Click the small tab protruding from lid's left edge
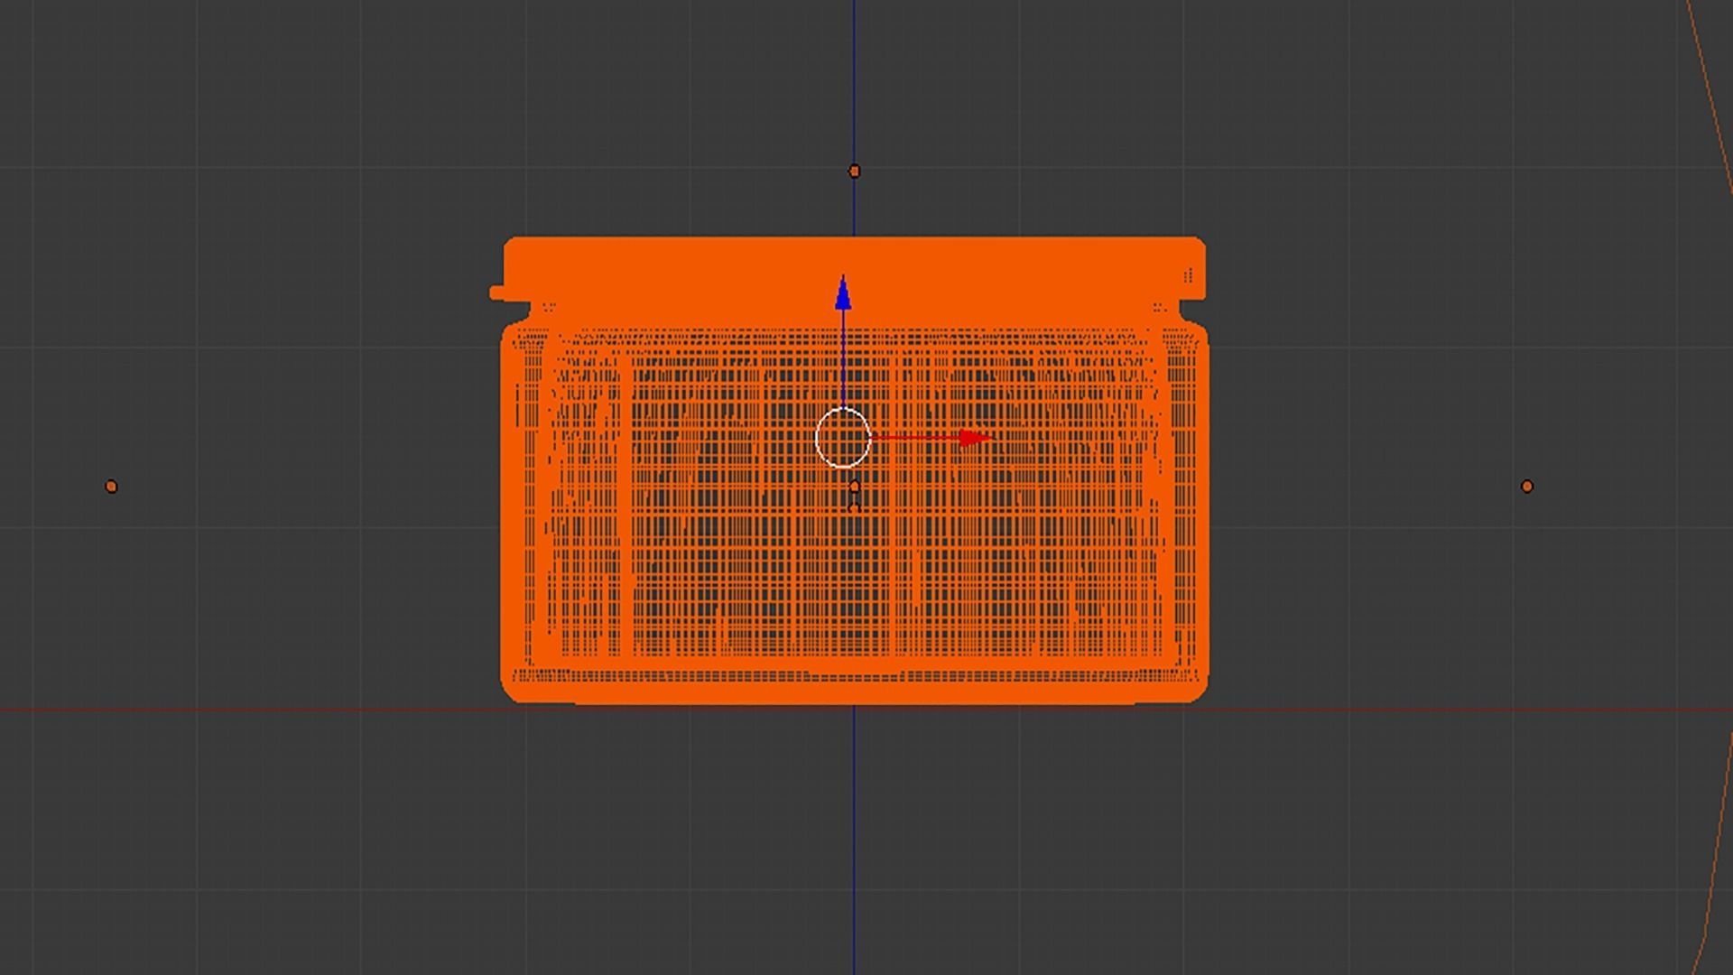The width and height of the screenshot is (1733, 975). tap(497, 292)
